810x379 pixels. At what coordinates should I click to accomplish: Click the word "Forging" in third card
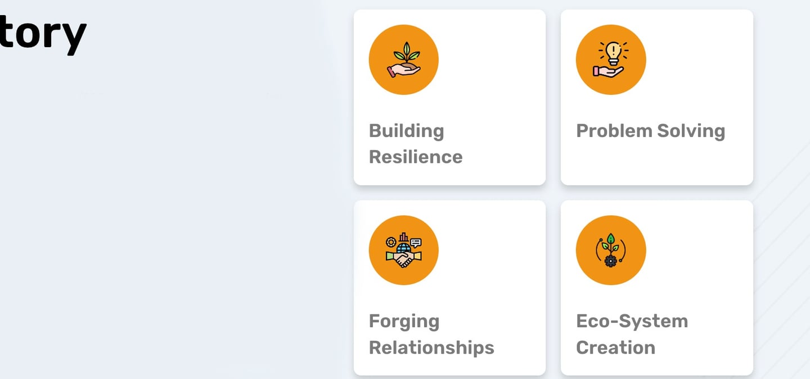coord(404,322)
